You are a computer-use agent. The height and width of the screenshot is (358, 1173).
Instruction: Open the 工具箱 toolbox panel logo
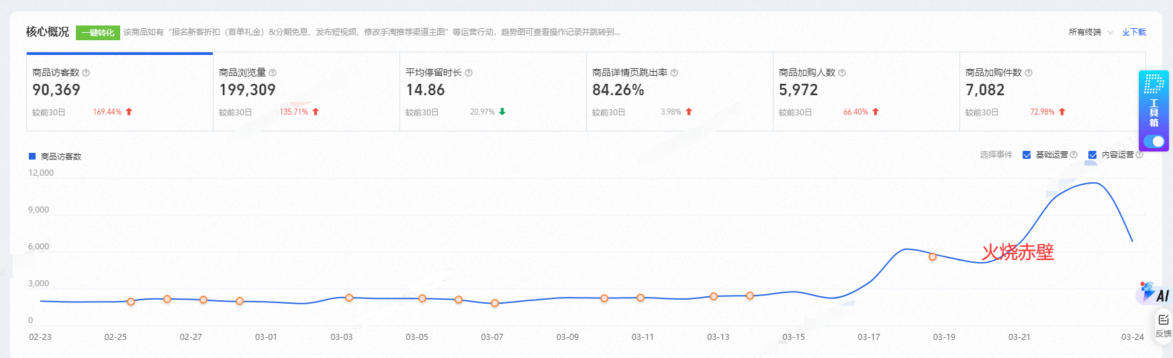click(x=1154, y=84)
